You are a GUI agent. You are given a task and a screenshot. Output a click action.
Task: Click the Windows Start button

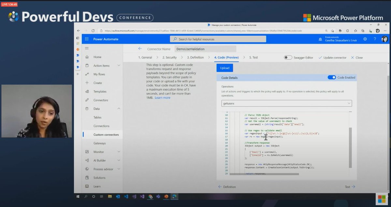pyautogui.click(x=78, y=197)
